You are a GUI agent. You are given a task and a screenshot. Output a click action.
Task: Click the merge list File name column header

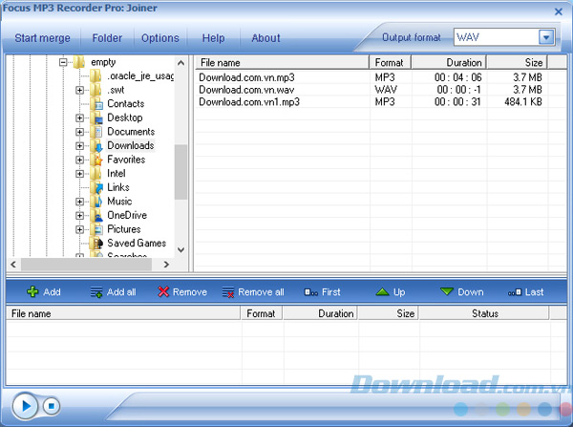click(123, 313)
